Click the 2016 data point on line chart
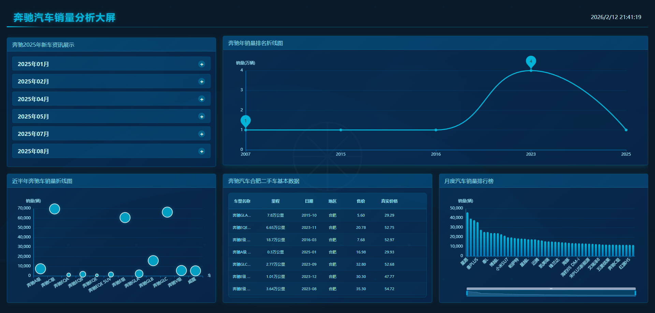This screenshot has width=655, height=313. click(x=436, y=130)
